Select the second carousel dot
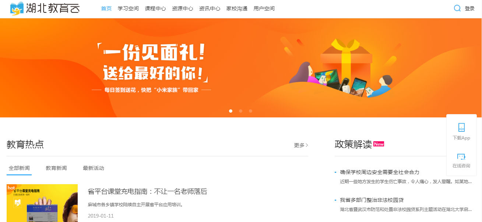This screenshot has width=482, height=222. point(240,111)
